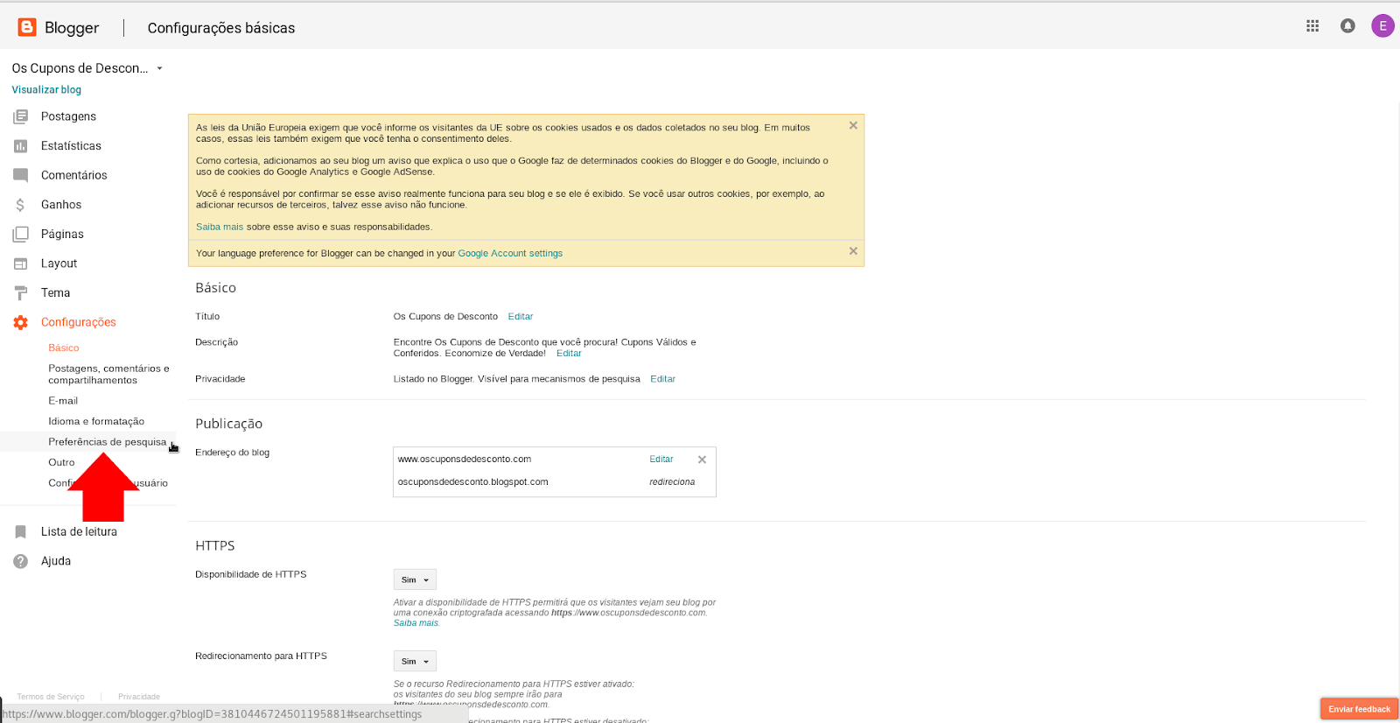The height and width of the screenshot is (723, 1400).
Task: Click the Blogger logo icon
Action: coord(27,27)
